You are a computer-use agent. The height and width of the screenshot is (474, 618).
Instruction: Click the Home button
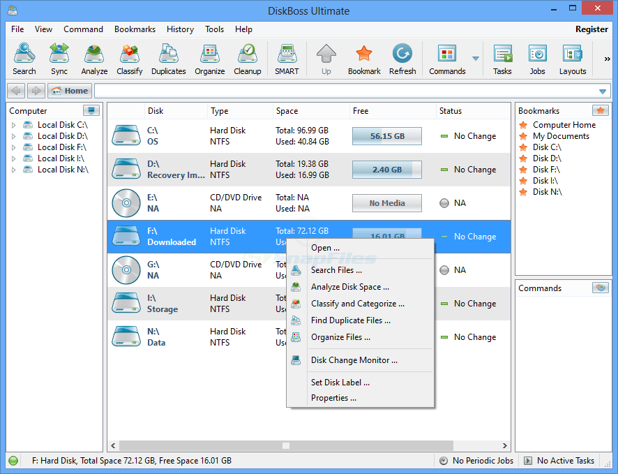point(70,91)
